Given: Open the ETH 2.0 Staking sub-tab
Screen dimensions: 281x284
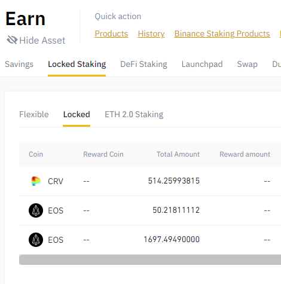Looking at the screenshot, I should point(134,114).
